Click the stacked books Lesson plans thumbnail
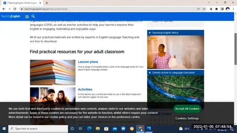Image resolution: width=237 pixels, height=133 pixels. (x=53, y=72)
